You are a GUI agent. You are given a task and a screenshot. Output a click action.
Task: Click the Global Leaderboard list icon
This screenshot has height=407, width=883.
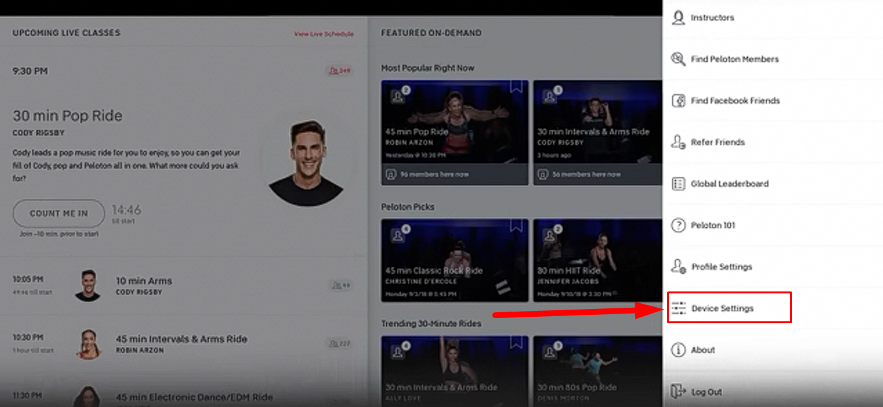tap(678, 184)
